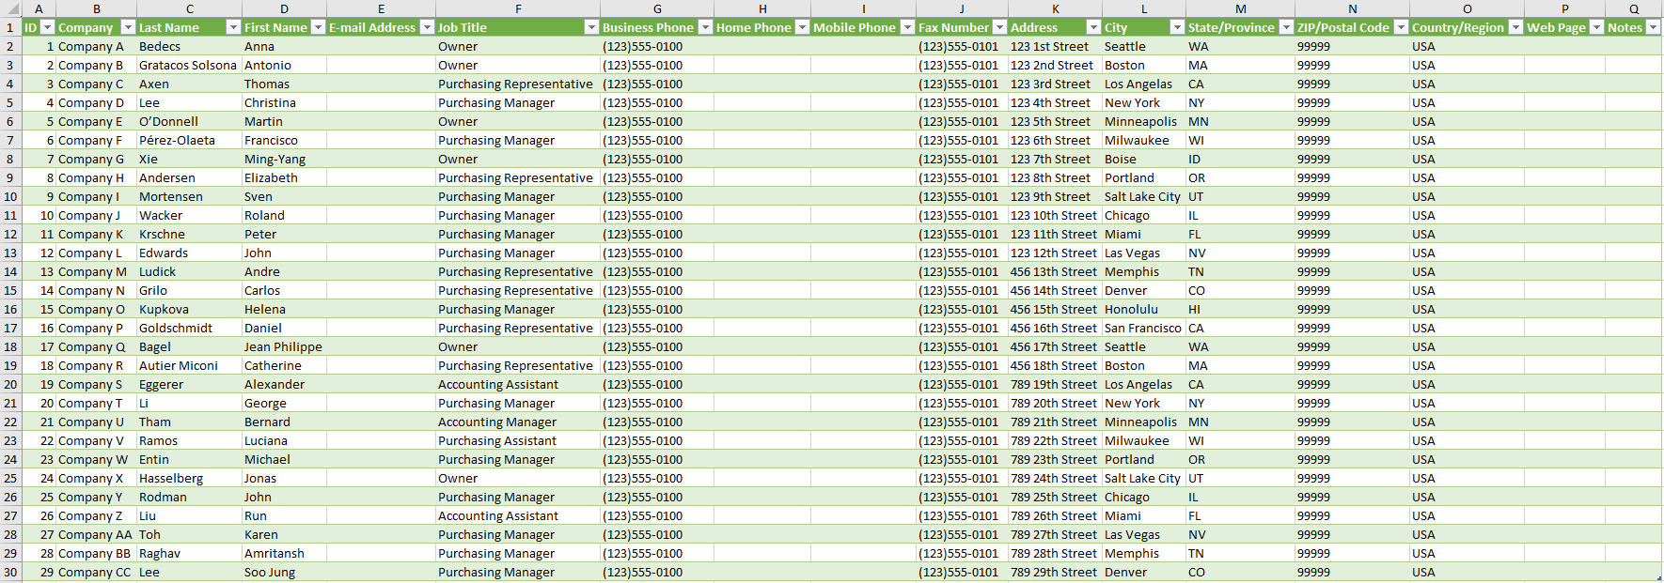Select row 30 header
This screenshot has height=583, width=1664.
[x=10, y=572]
